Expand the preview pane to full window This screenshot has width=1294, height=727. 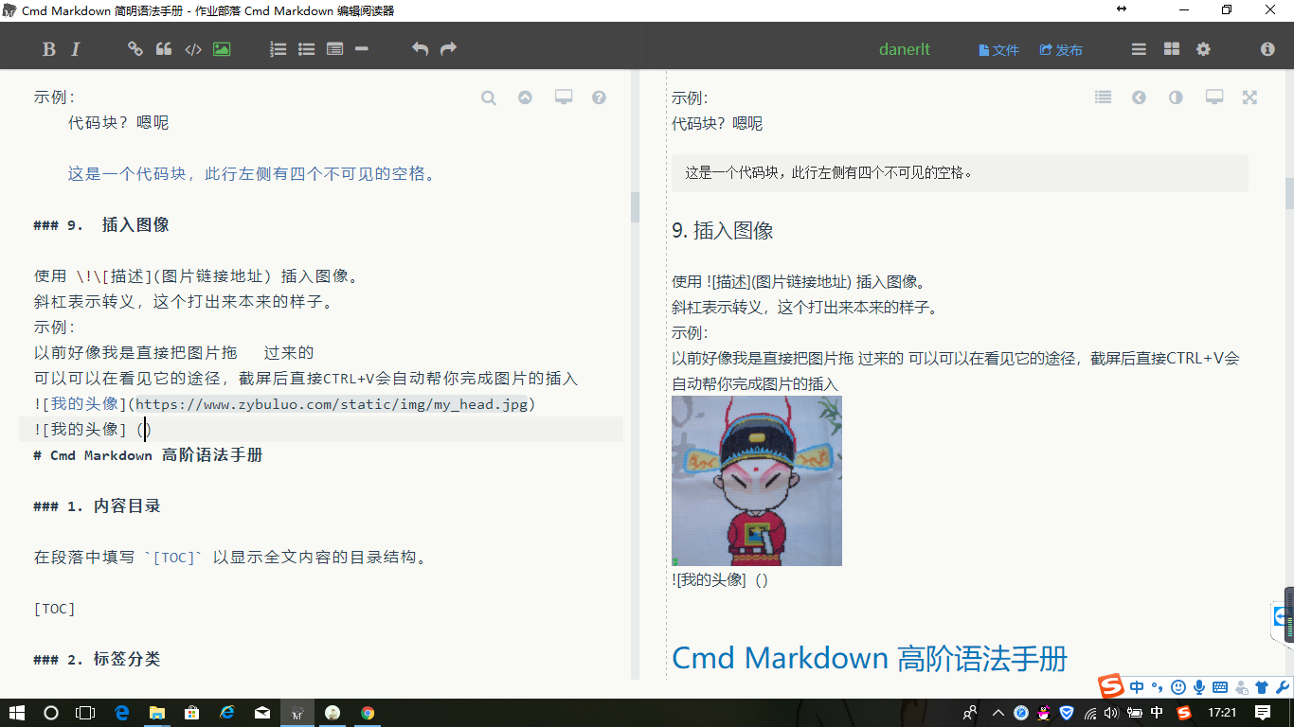coord(1250,98)
